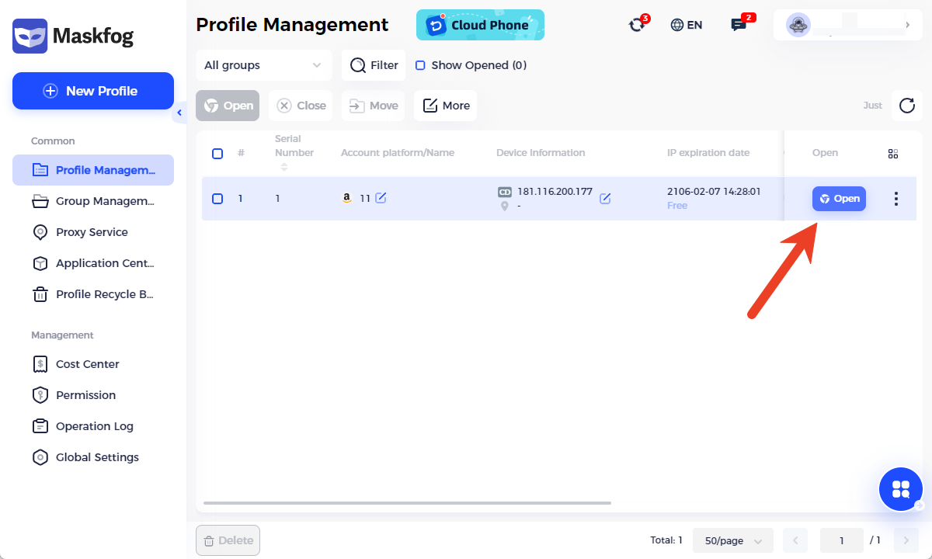932x559 pixels.
Task: Check the select-all checkbox in table header
Action: [217, 154]
